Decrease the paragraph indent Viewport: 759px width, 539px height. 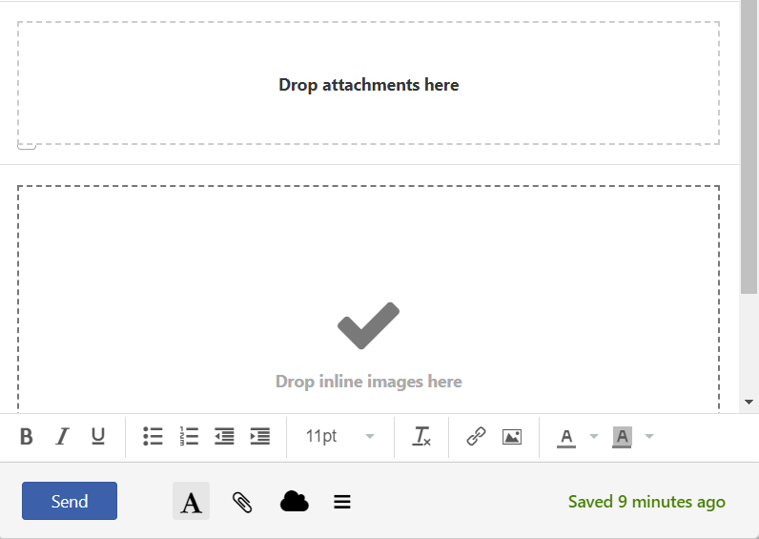[x=224, y=437]
